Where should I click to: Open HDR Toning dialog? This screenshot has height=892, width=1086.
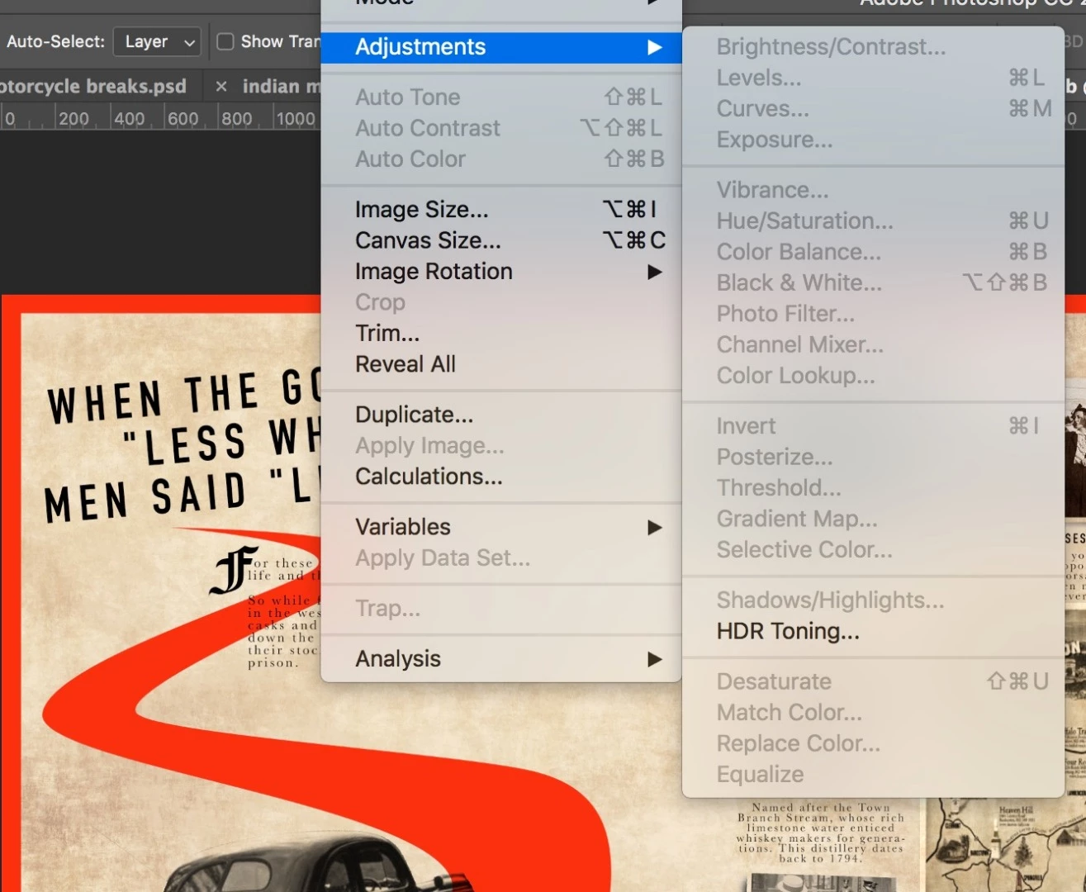coord(873,631)
